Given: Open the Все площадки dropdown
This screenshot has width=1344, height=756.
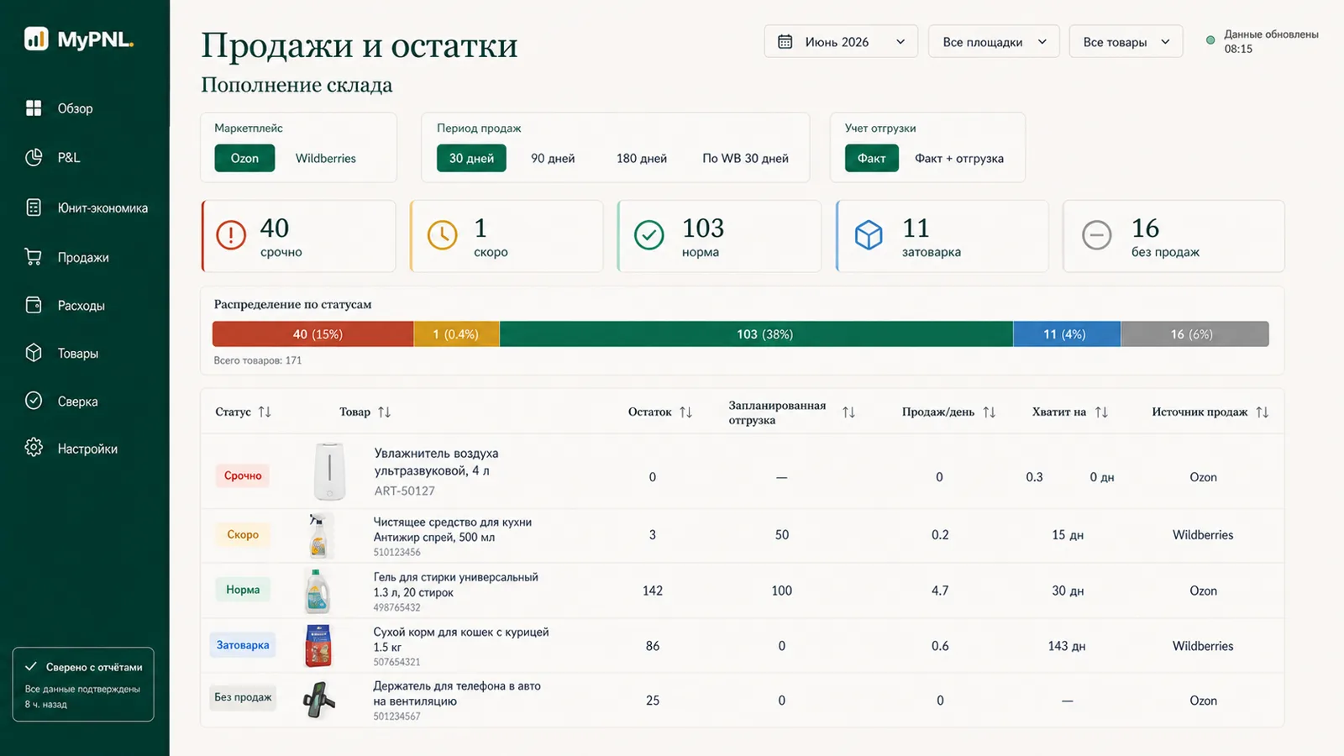Looking at the screenshot, I should (994, 41).
